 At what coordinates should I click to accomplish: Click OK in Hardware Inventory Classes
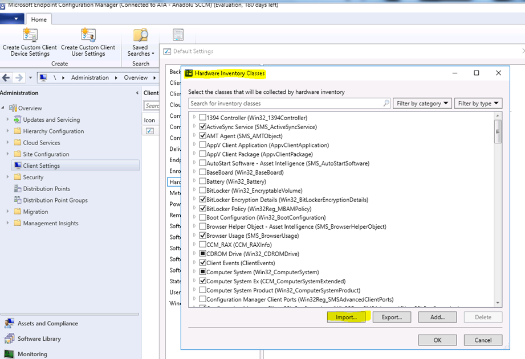[x=437, y=340]
